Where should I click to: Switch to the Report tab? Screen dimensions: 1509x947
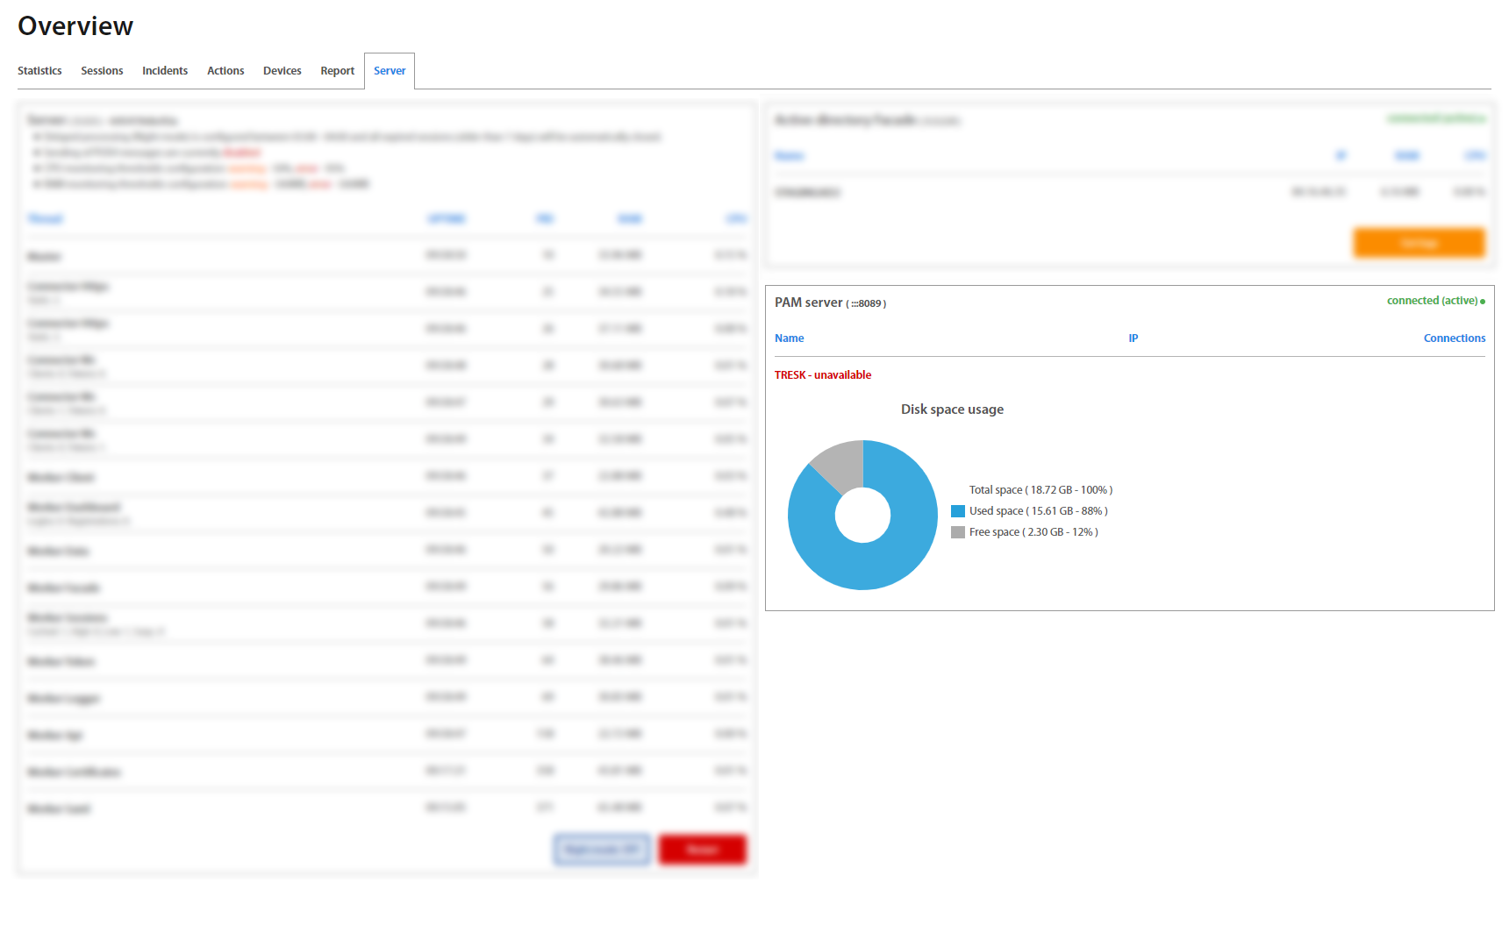click(x=337, y=71)
